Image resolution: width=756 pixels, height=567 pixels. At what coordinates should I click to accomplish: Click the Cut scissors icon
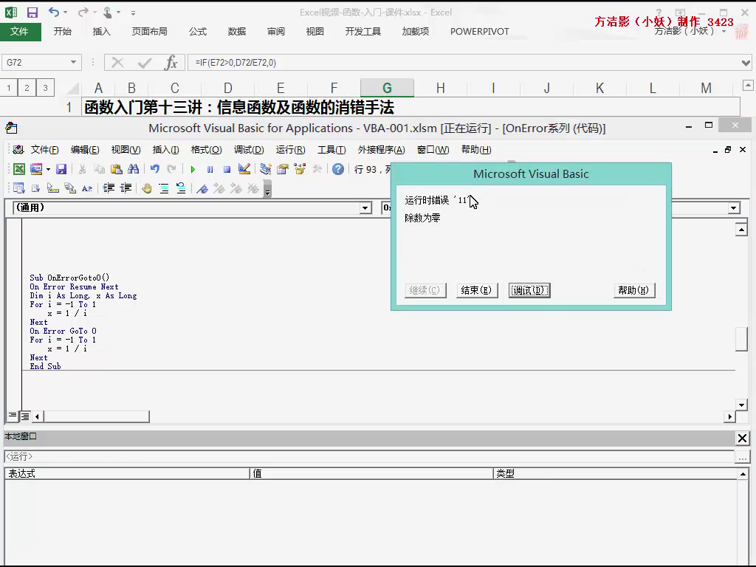click(83, 169)
